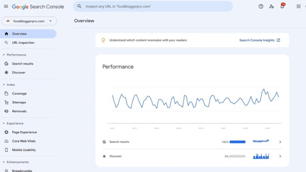Open the foodbloggerpro.com property dropdown
The image size is (306, 172).
(x=29, y=21)
